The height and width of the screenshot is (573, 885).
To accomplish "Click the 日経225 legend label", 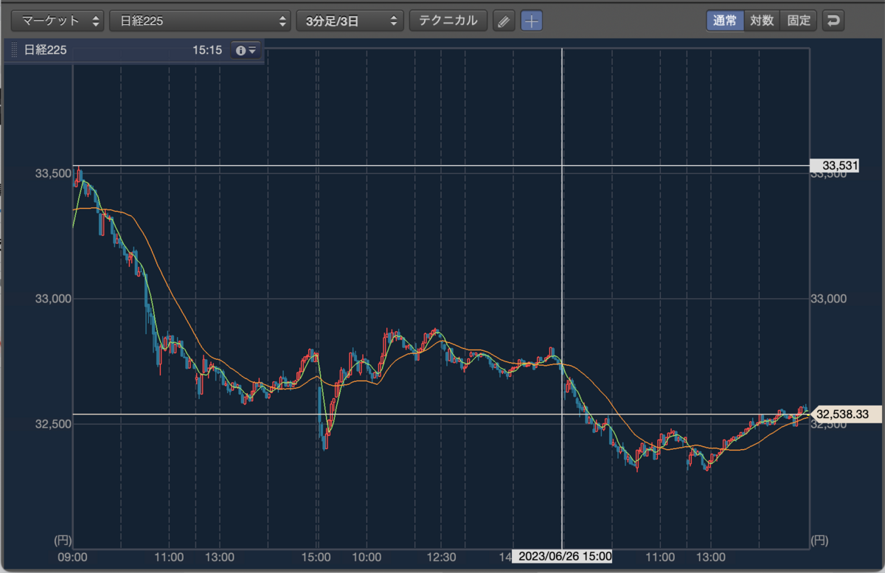I will [46, 50].
